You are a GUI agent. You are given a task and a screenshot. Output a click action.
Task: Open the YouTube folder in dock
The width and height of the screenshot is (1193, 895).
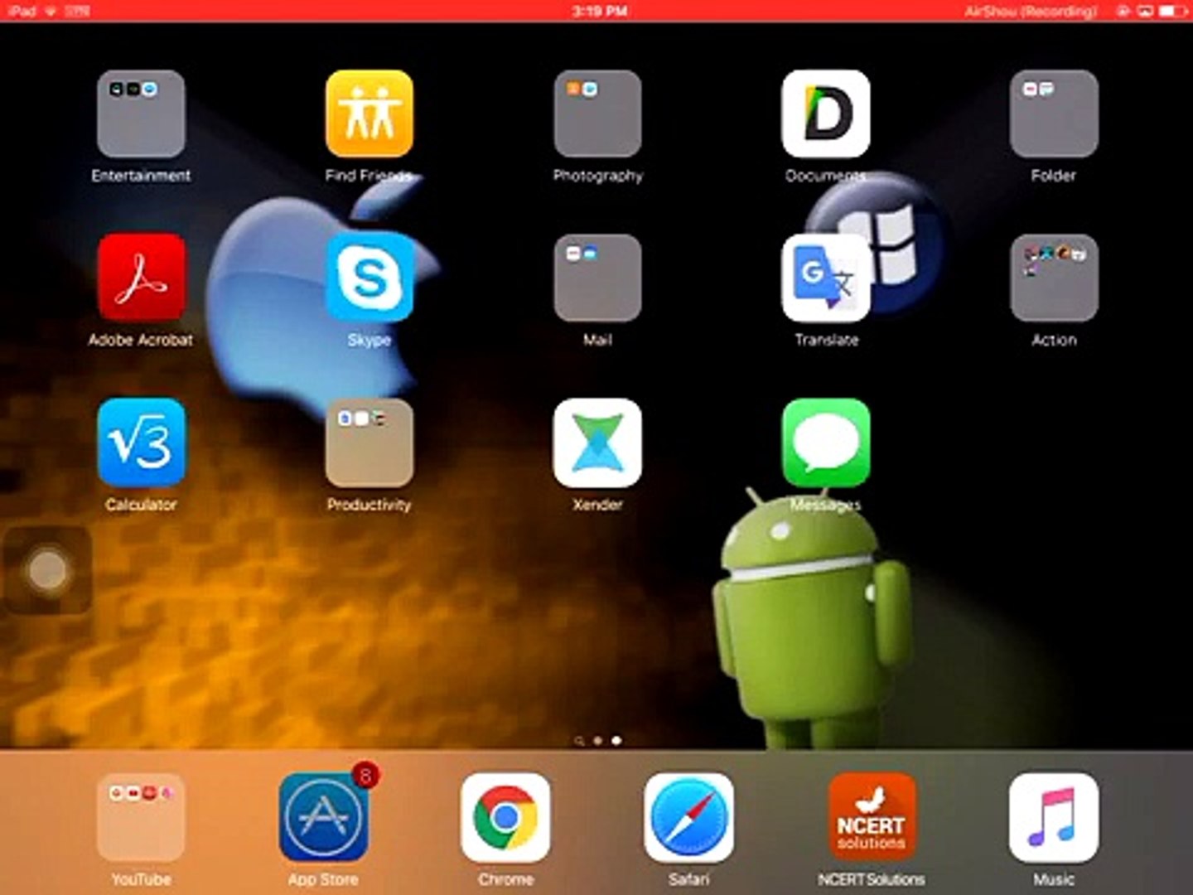[x=141, y=818]
